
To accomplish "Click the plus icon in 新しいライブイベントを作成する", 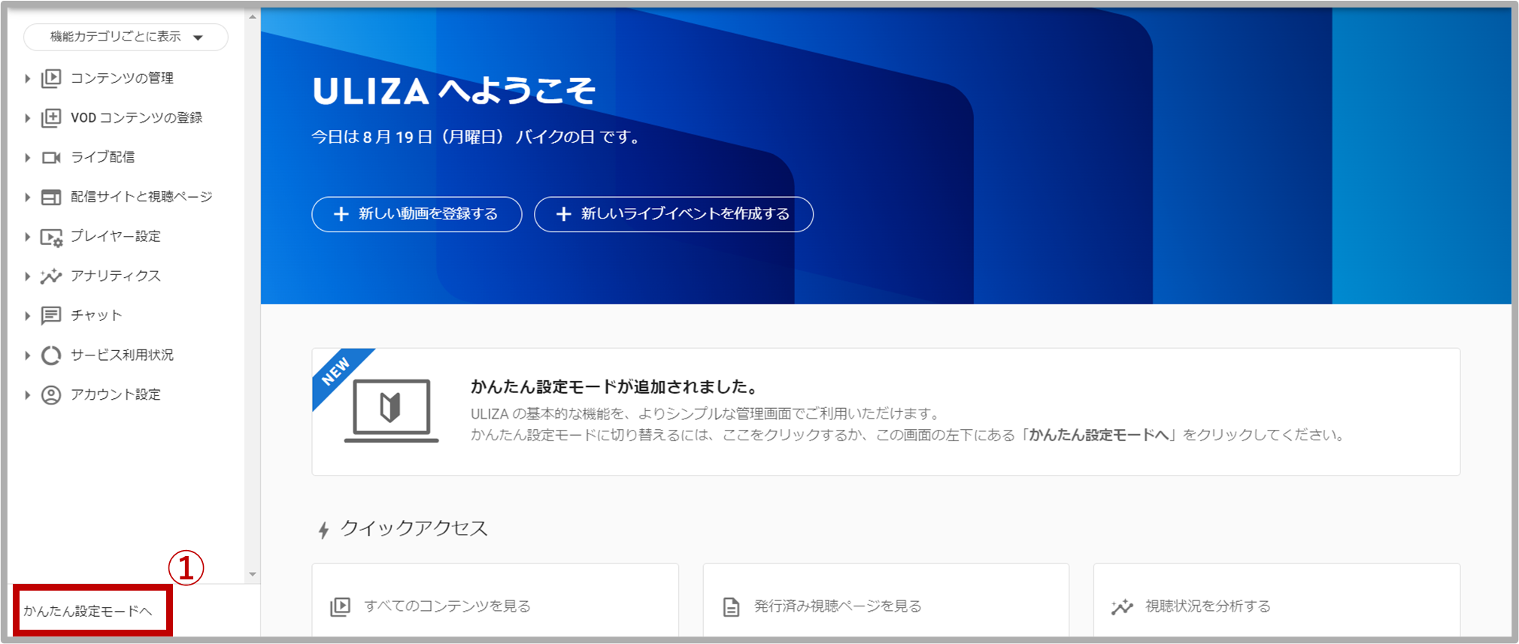I will [x=563, y=214].
